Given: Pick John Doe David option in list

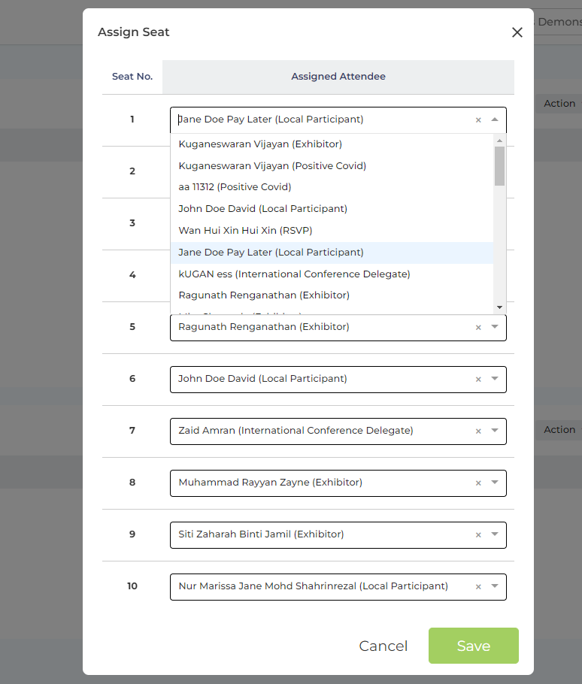Looking at the screenshot, I should click(332, 209).
